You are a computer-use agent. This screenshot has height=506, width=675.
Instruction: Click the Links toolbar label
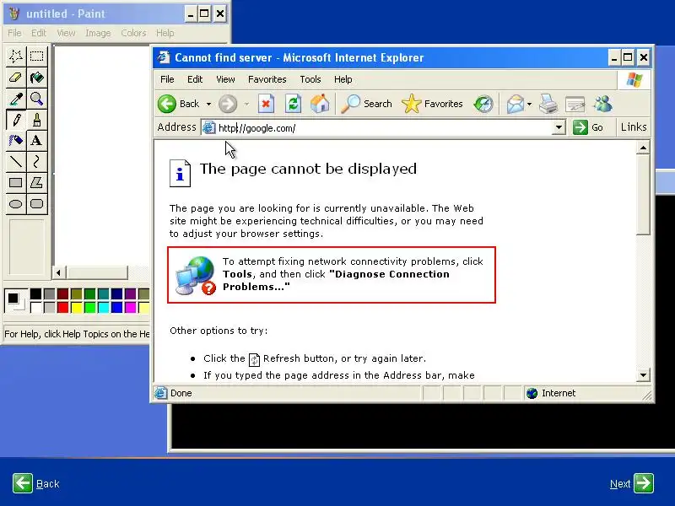634,127
